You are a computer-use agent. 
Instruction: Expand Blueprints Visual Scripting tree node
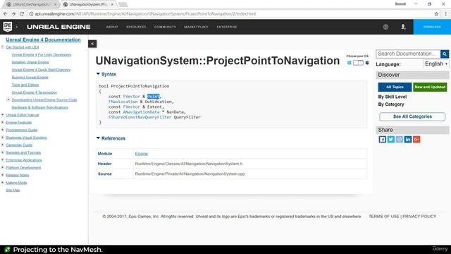(3, 138)
